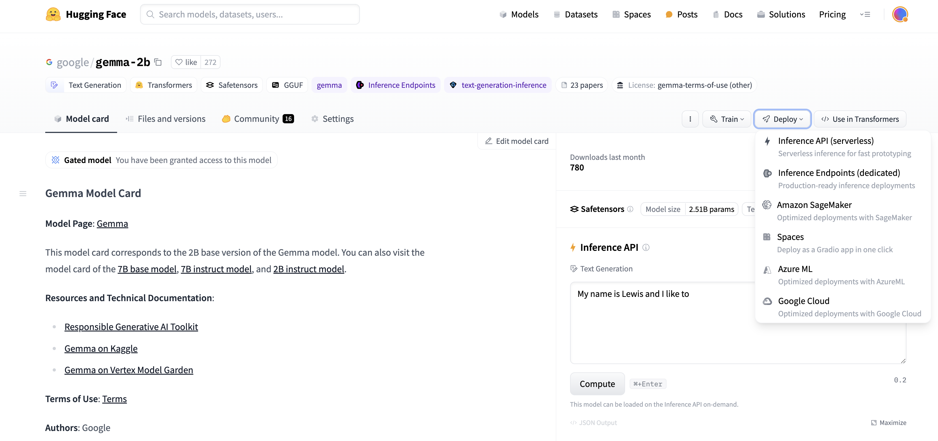938x441 pixels.
Task: Click the Safetensors info icon
Action: tap(630, 209)
